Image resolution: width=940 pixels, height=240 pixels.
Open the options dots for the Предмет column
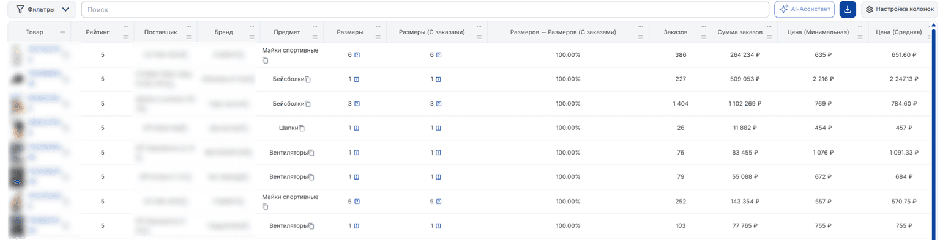(x=315, y=27)
